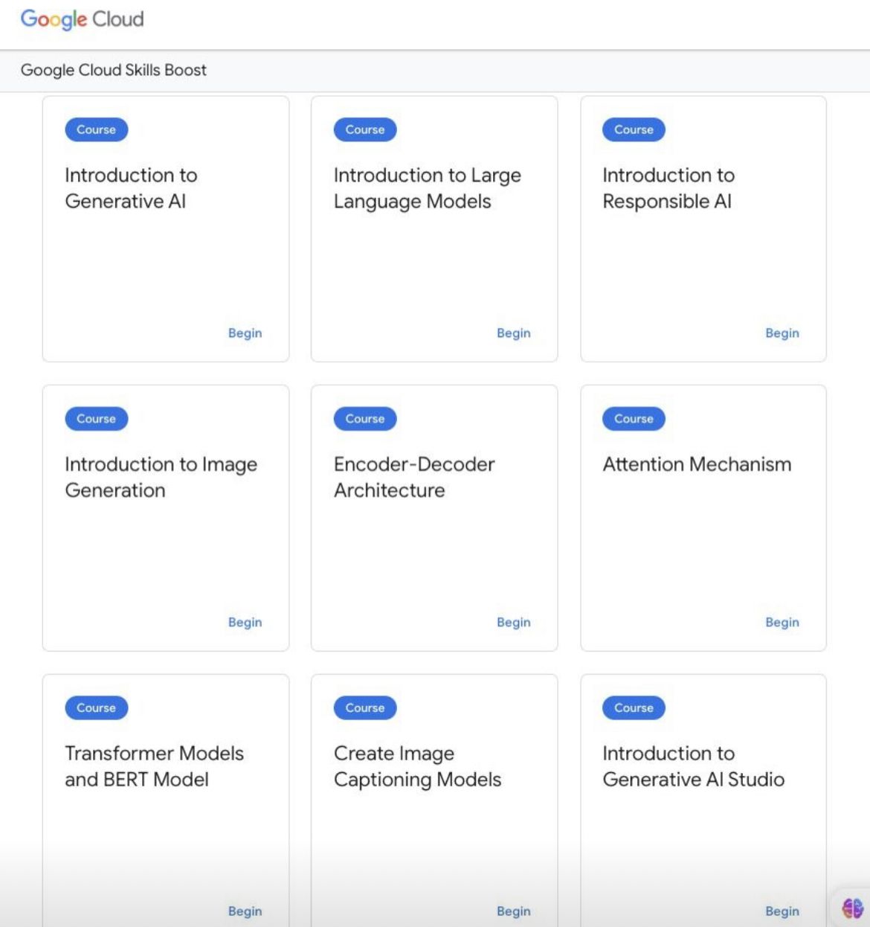870x927 pixels.
Task: Open 'Introduction to Generative AI Studio' title
Action: pyautogui.click(x=694, y=766)
